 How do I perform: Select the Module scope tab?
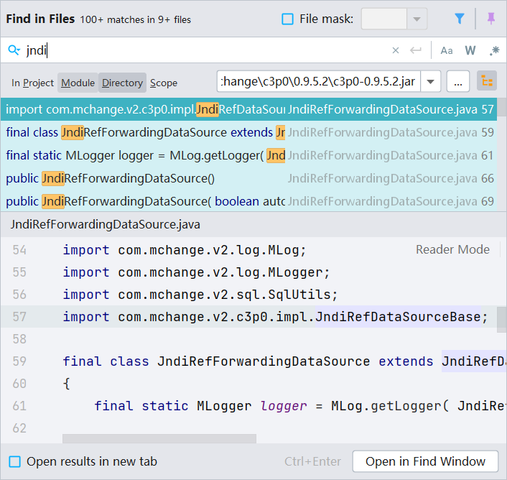pos(78,83)
